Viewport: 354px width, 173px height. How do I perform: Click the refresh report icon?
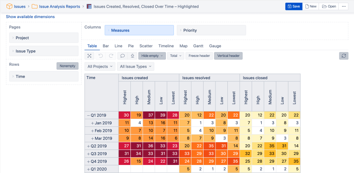pos(344,56)
